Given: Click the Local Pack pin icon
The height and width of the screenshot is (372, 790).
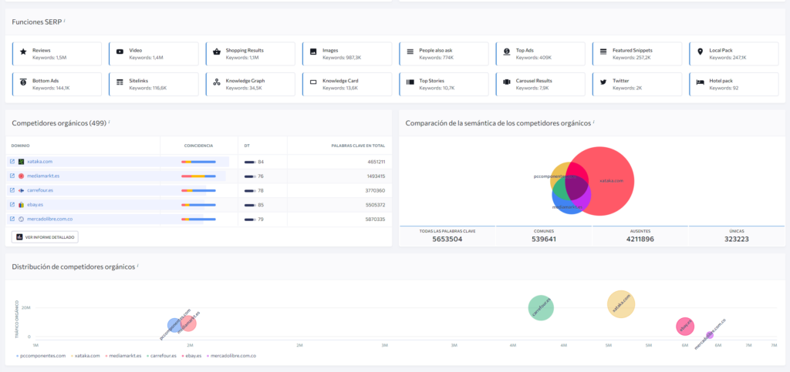Looking at the screenshot, I should (x=700, y=52).
